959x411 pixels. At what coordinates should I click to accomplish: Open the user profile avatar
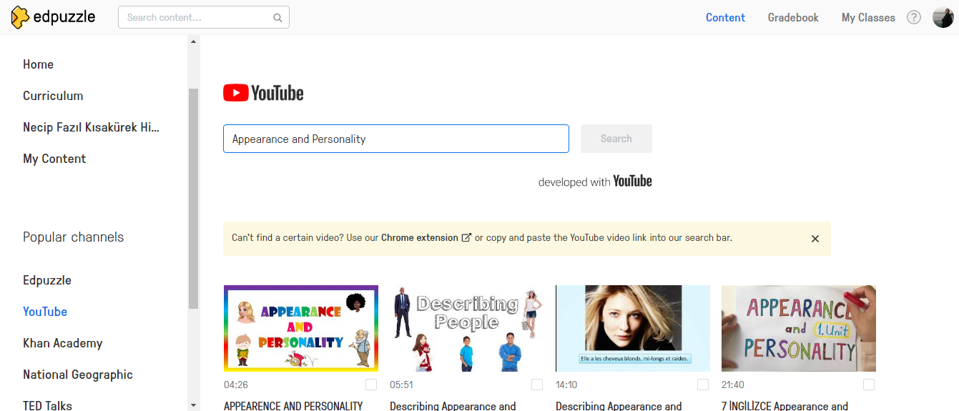[x=943, y=18]
